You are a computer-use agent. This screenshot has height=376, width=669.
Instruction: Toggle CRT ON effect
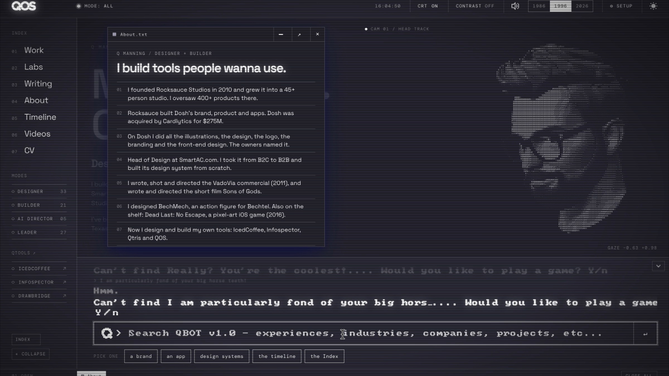tap(428, 6)
